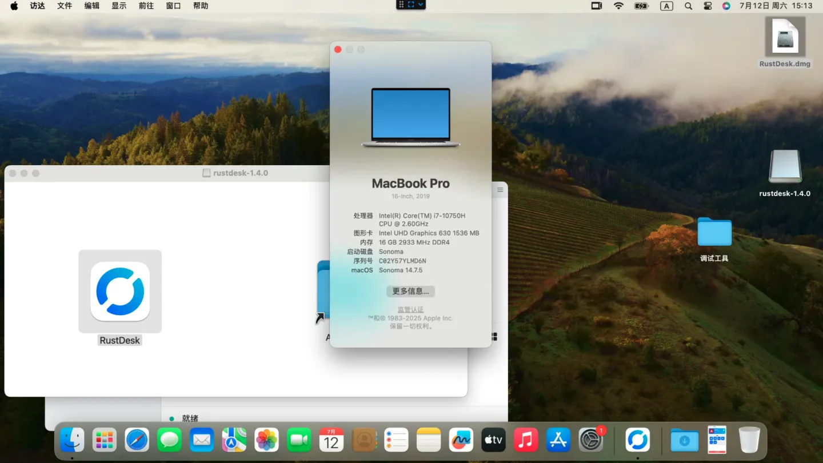
Task: Open Launchpad from the Dock
Action: pyautogui.click(x=105, y=440)
